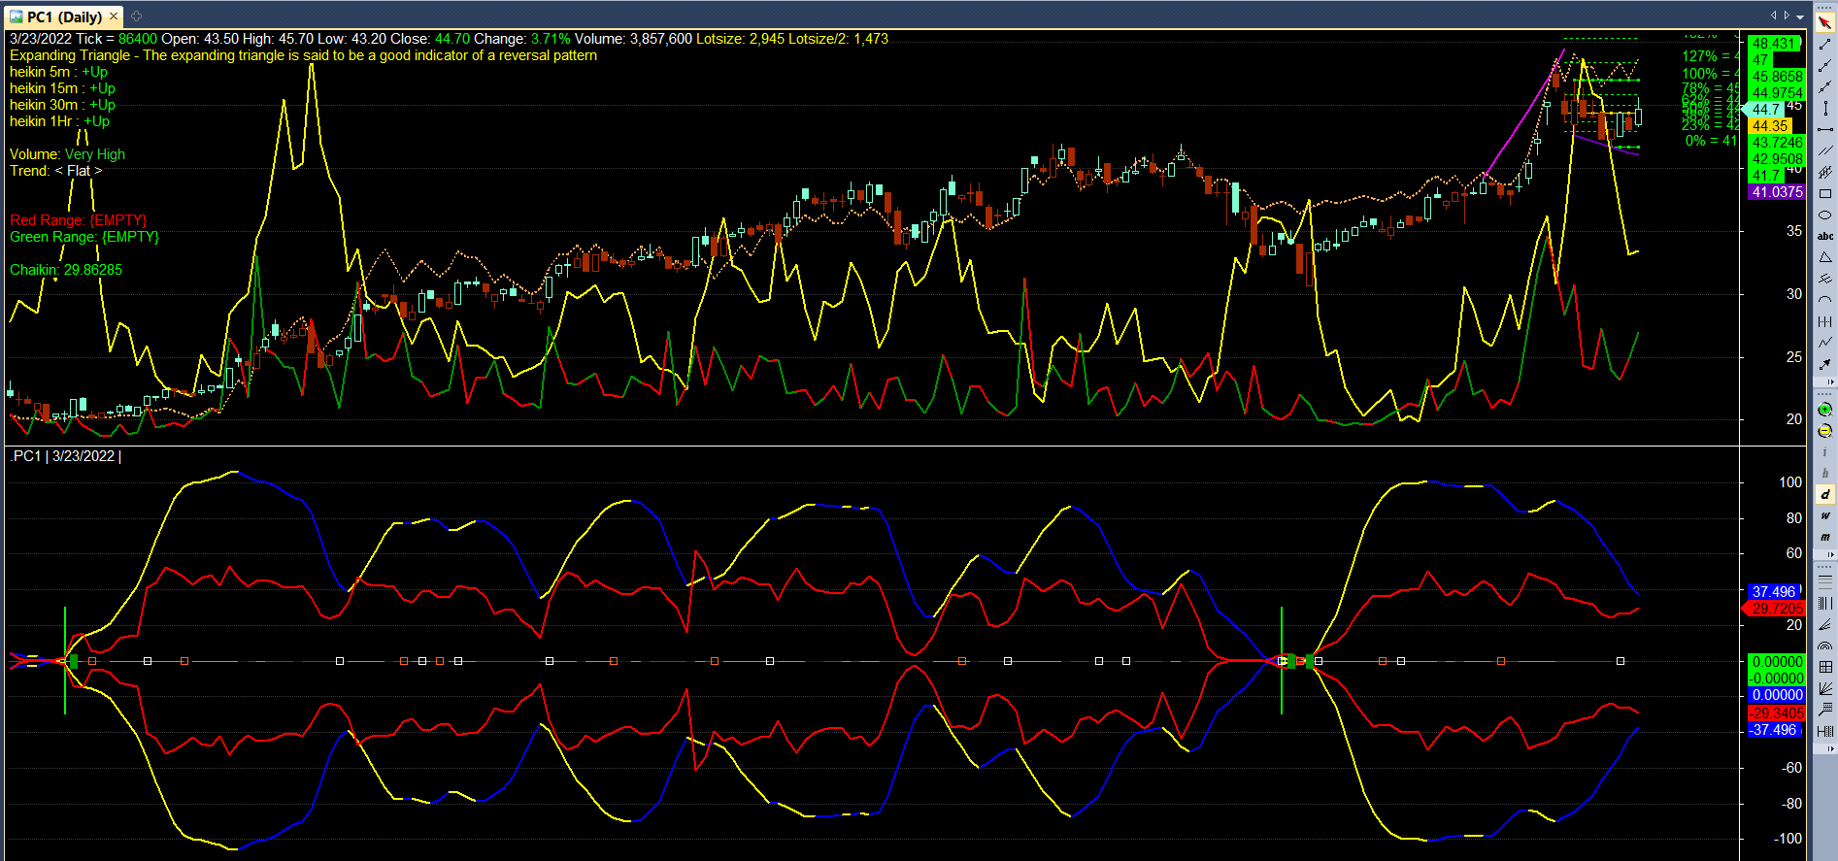Screen dimensions: 1838x861
Task: Click the Red Range: {EMPTY} label
Action: coord(79,220)
